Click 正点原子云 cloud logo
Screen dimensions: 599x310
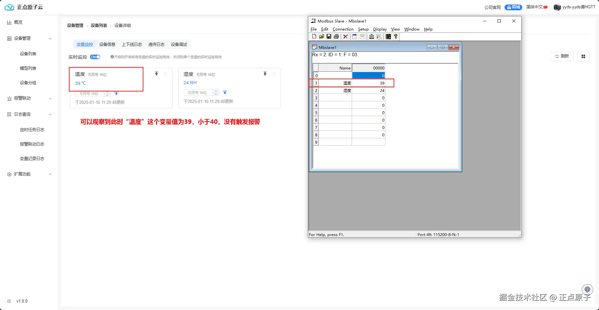pos(9,7)
